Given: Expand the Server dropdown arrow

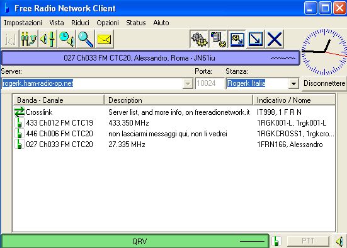Looking at the screenshot, I should tap(188, 84).
